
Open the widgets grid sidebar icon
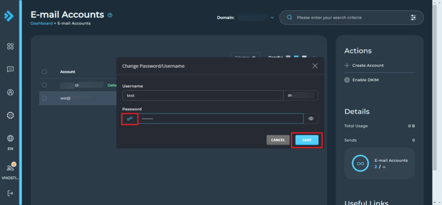pos(10,46)
